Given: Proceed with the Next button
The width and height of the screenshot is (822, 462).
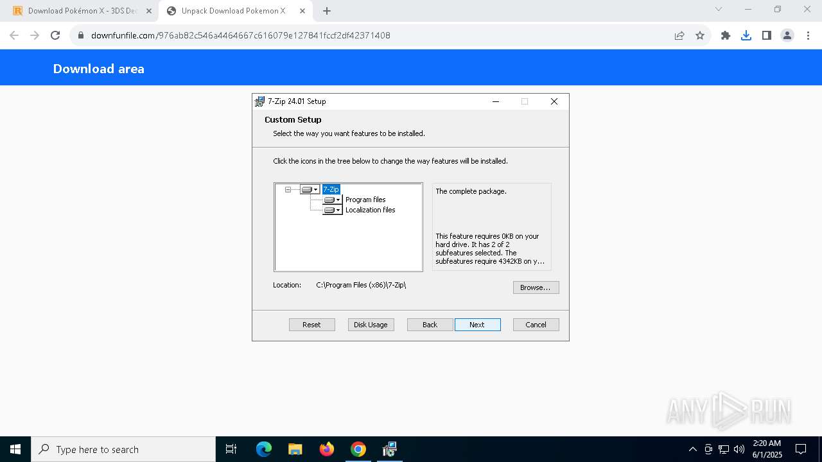Looking at the screenshot, I should pos(477,325).
